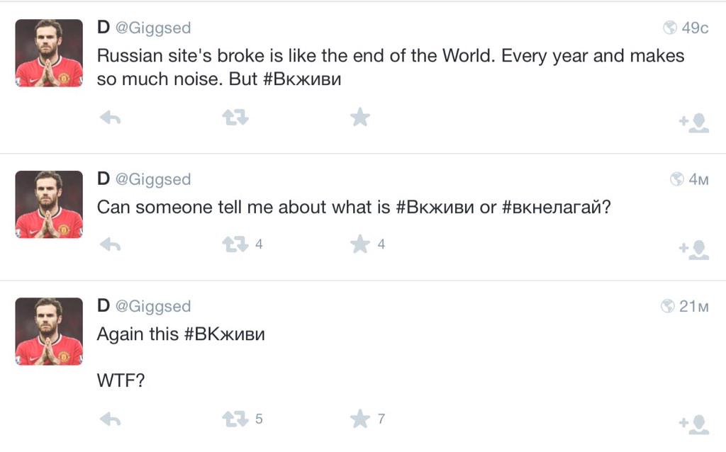Click follow icon on the 21м tweet

pyautogui.click(x=693, y=424)
